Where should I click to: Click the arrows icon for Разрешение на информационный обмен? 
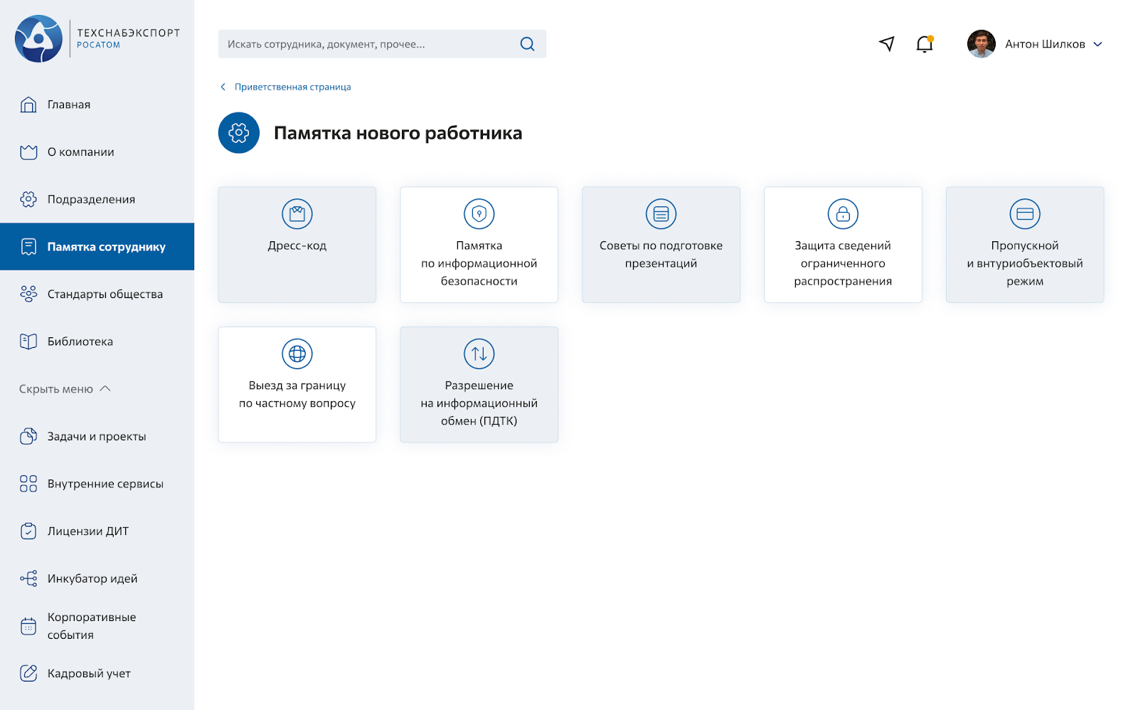(x=479, y=354)
